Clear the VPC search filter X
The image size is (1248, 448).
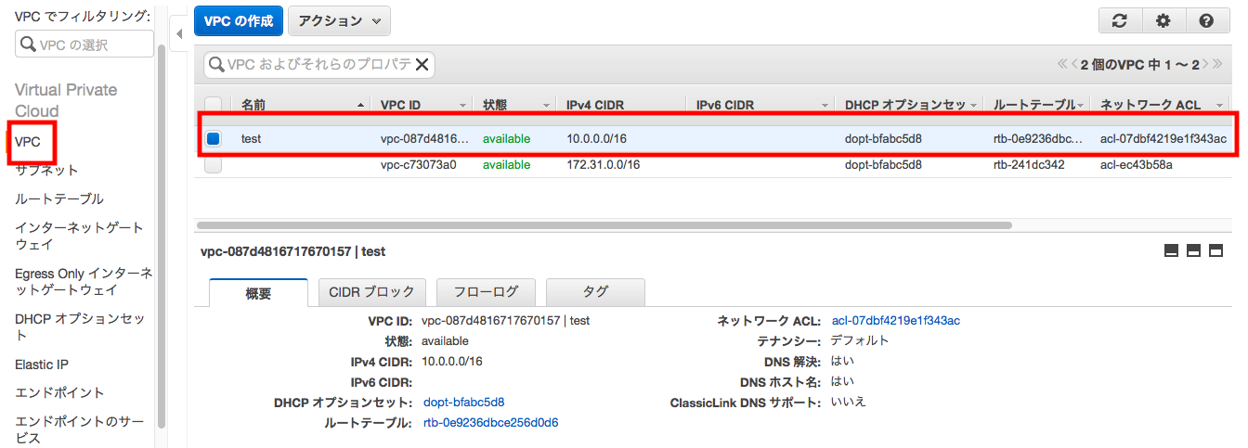point(422,64)
